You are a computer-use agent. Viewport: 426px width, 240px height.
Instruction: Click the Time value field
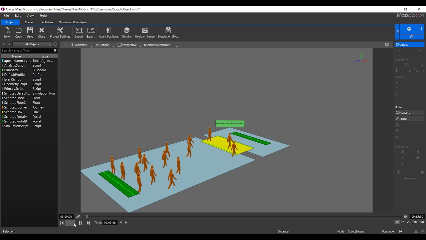(x=110, y=223)
